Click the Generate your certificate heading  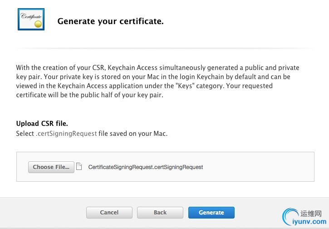click(111, 21)
